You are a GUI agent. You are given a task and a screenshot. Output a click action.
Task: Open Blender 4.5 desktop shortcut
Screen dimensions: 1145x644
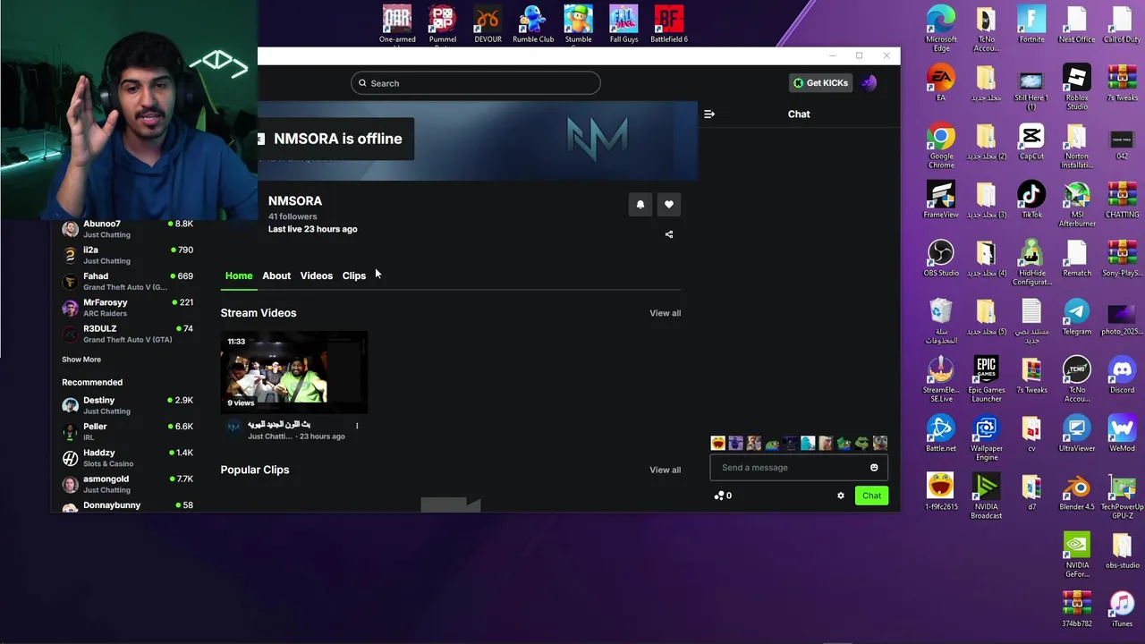point(1077,493)
